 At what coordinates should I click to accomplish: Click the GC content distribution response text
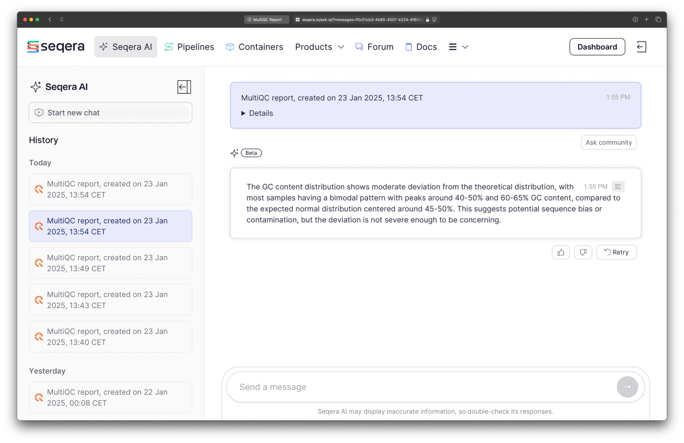point(433,203)
